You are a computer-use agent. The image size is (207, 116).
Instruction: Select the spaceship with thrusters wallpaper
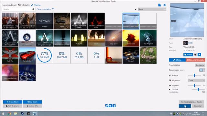click(x=131, y=55)
